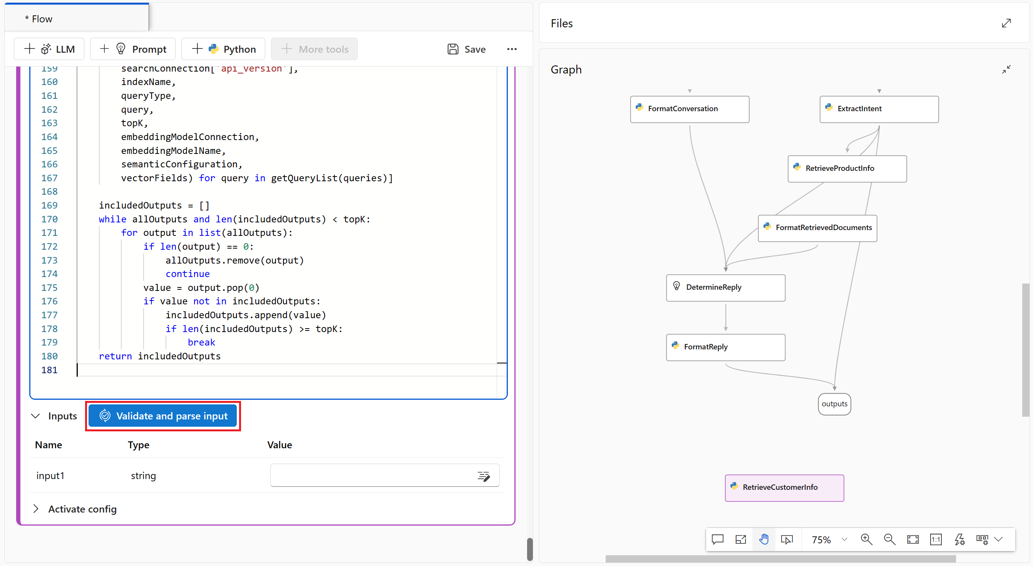Click the Python icon on FormatReply node
This screenshot has width=1033, height=566.
click(x=675, y=346)
